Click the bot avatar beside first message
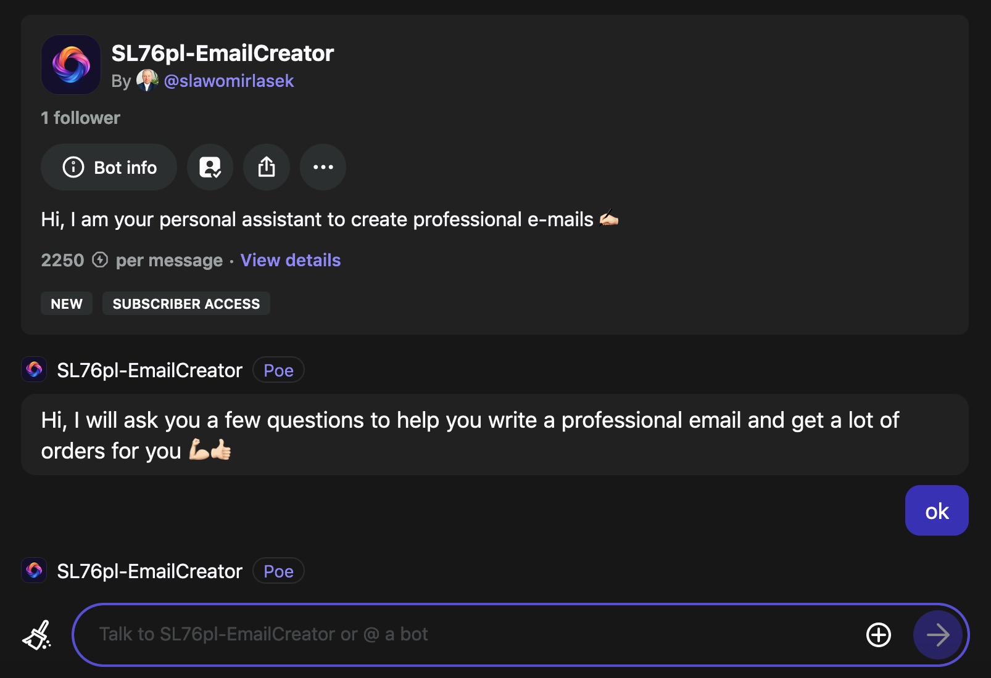Viewport: 991px width, 678px height. coord(35,369)
